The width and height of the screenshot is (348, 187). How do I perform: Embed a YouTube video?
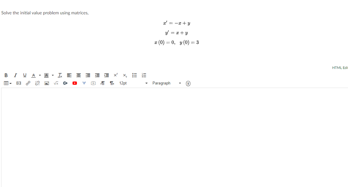pyautogui.click(x=75, y=83)
